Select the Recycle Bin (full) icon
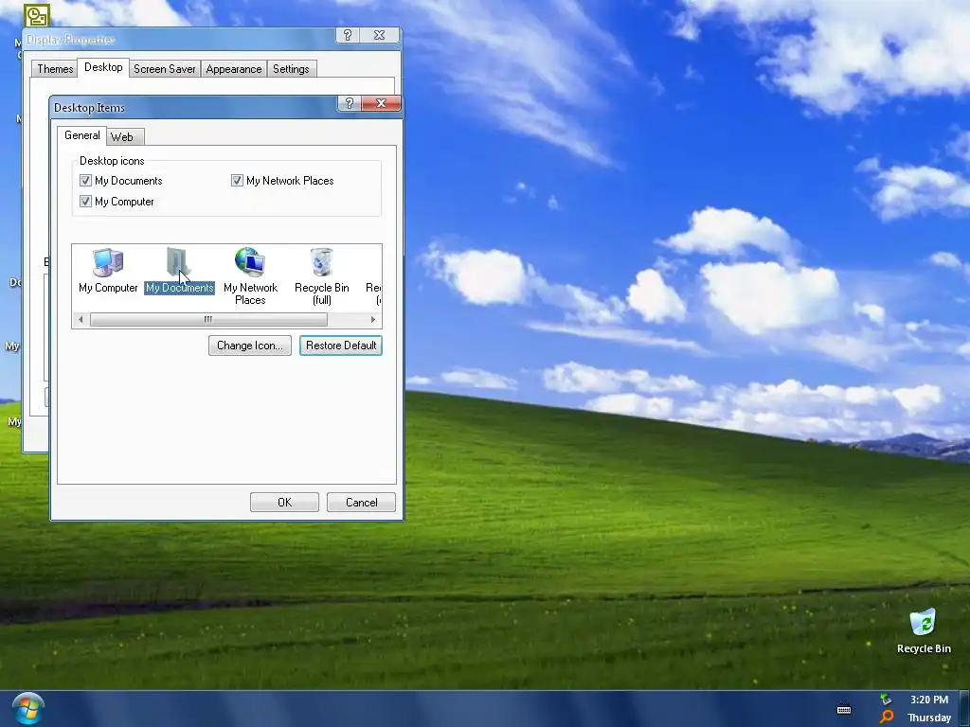 tap(322, 275)
